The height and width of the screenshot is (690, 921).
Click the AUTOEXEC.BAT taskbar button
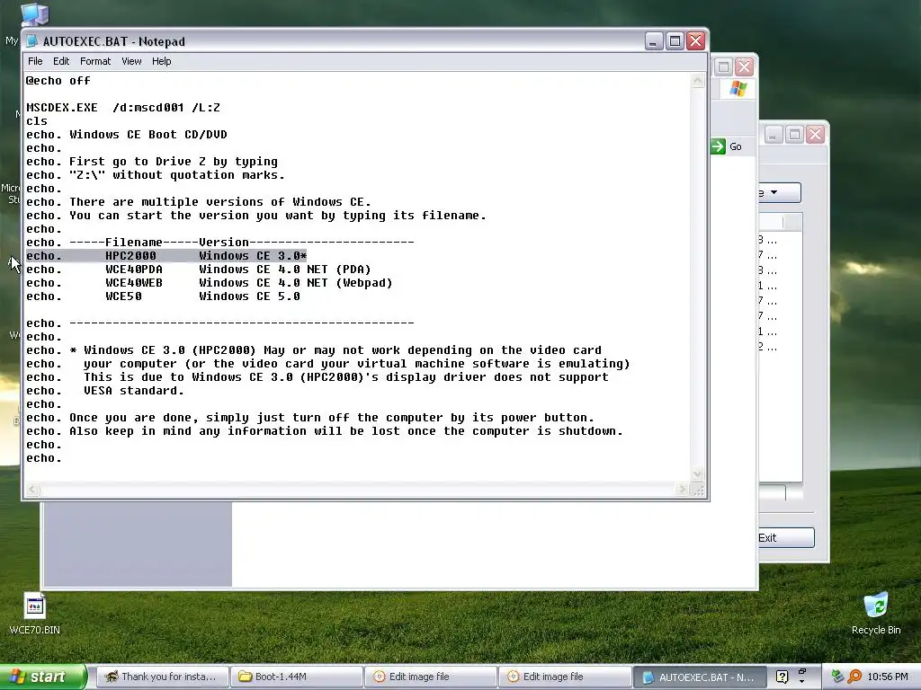pos(699,677)
